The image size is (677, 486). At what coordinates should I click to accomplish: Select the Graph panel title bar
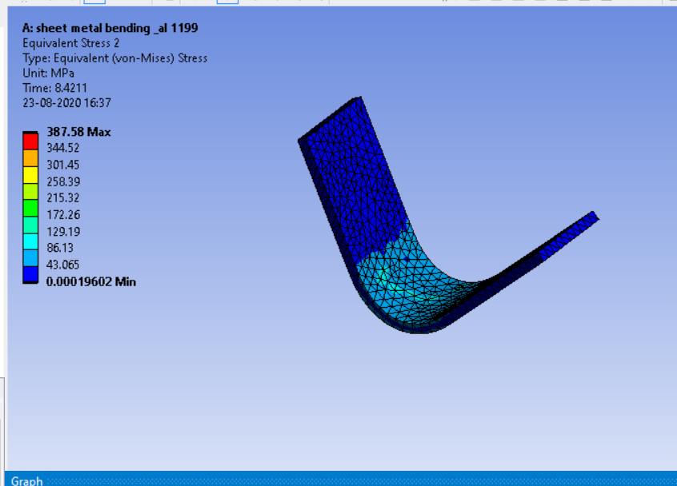click(x=341, y=480)
